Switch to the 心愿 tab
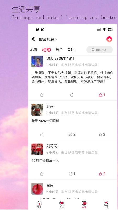Screen dimensions: 118x210 [x=34, y=50]
